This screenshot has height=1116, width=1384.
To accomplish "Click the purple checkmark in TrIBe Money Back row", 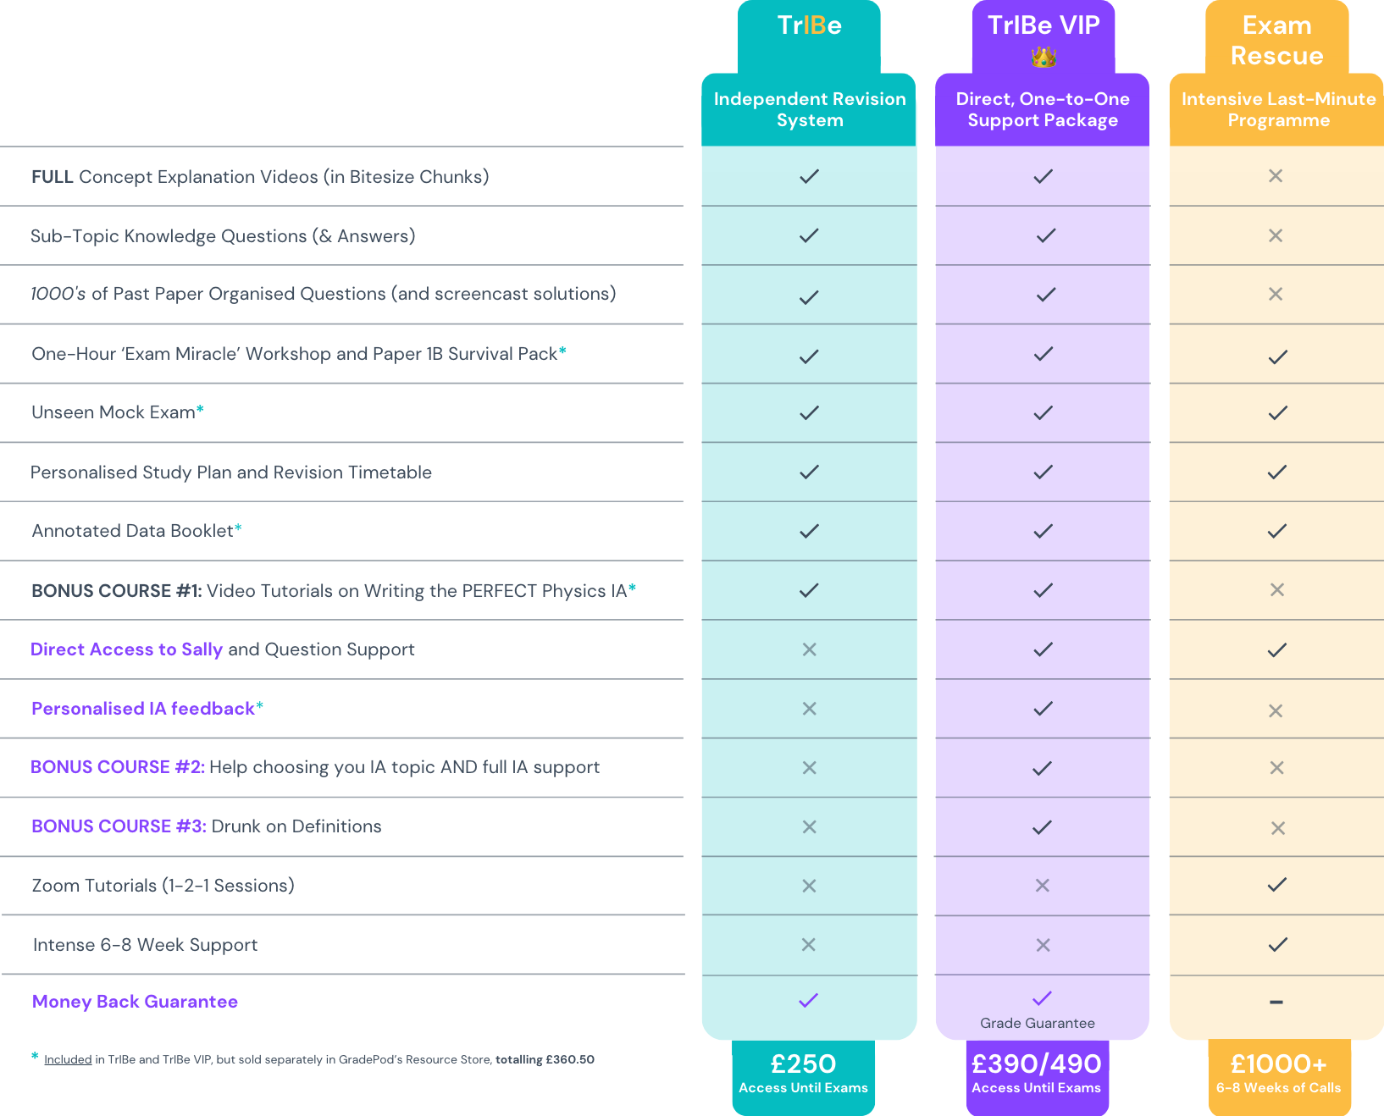I will [809, 1000].
